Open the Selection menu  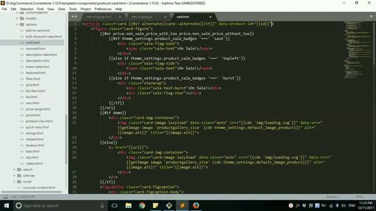click(26, 9)
